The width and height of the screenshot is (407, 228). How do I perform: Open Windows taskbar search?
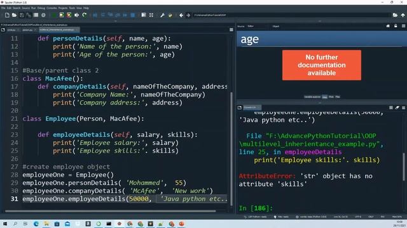tap(15, 224)
